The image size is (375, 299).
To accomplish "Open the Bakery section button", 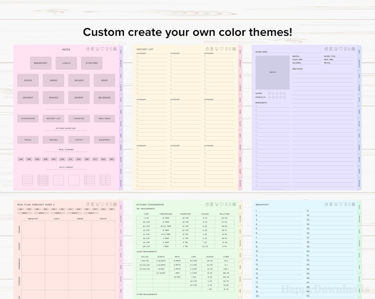I will [79, 97].
